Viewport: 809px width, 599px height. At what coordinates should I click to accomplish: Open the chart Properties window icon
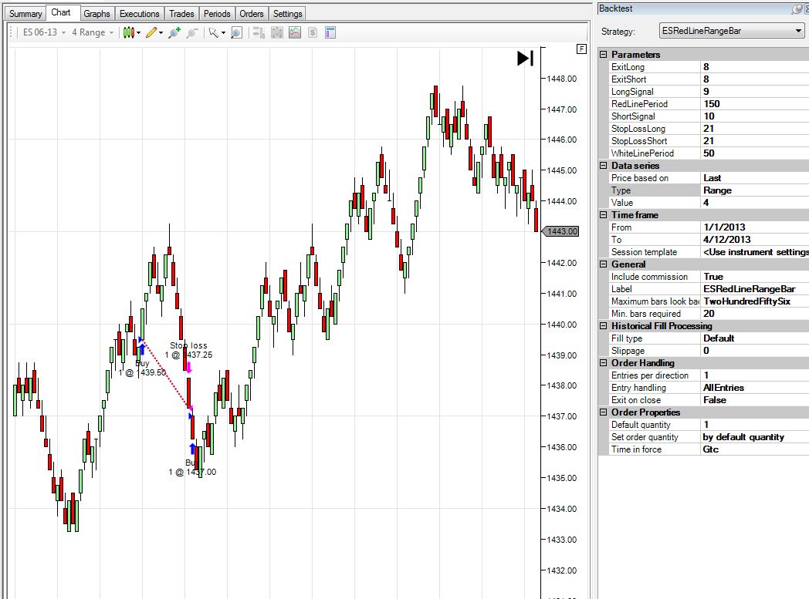pos(330,33)
